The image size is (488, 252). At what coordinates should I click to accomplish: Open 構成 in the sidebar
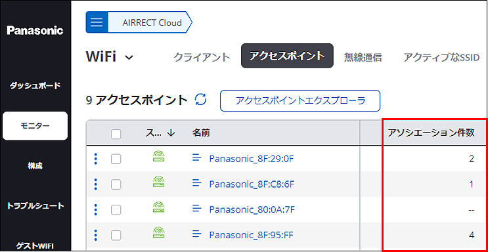point(35,166)
